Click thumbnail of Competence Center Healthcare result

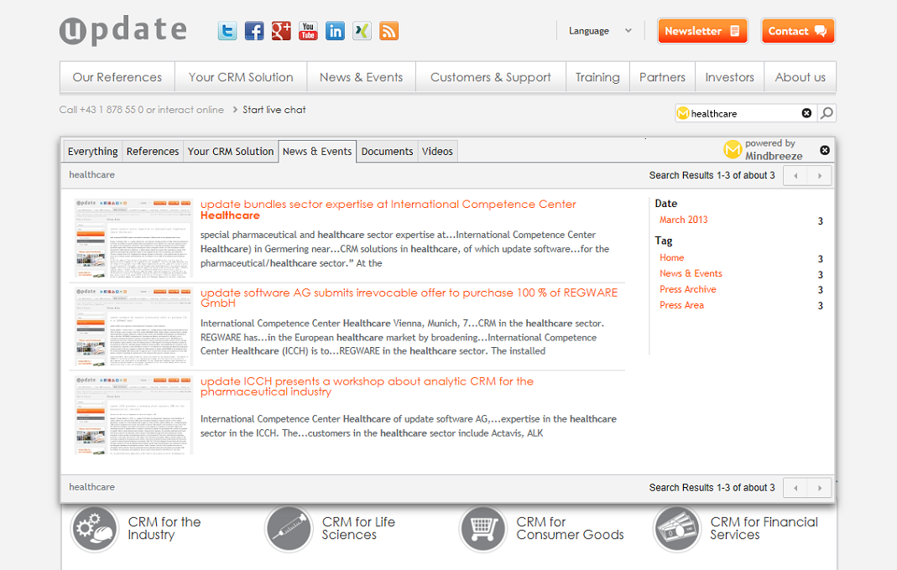[x=134, y=238]
